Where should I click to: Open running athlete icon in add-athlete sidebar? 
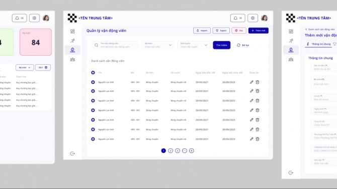point(291,41)
